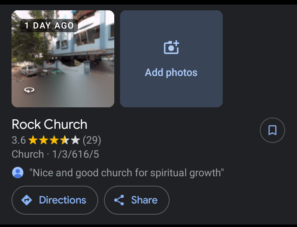The height and width of the screenshot is (227, 297).
Task: Open the Rock Church place title
Action: (x=49, y=124)
